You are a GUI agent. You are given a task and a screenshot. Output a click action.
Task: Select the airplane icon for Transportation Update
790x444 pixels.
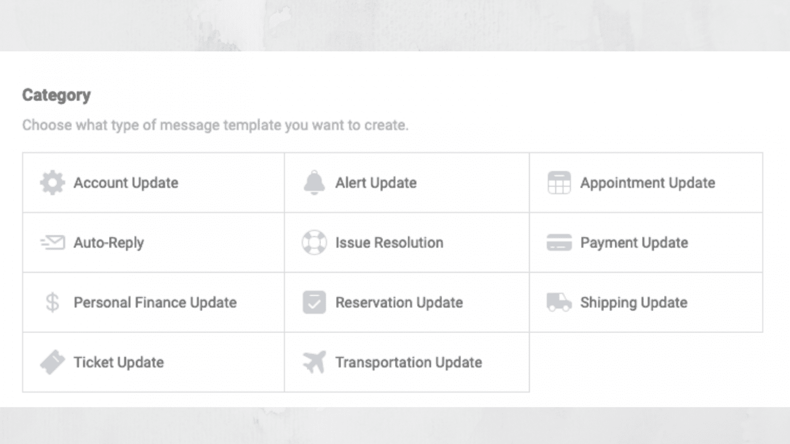(313, 362)
